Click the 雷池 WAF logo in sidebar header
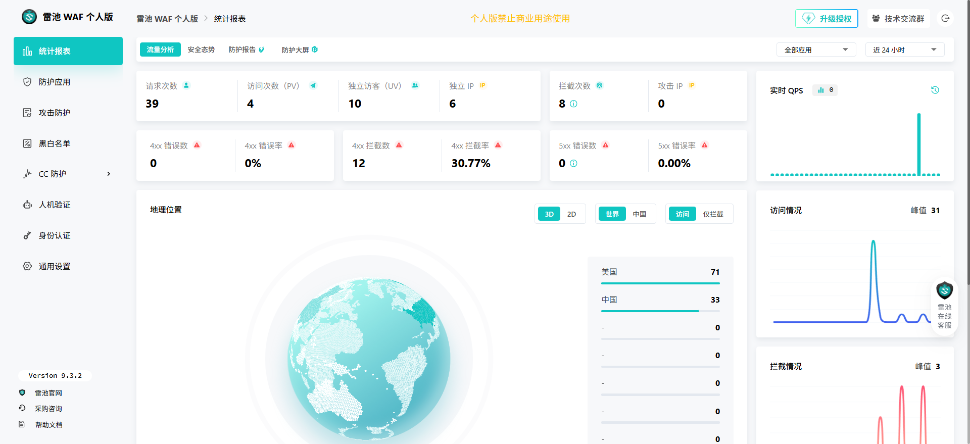The width and height of the screenshot is (970, 444). (29, 17)
